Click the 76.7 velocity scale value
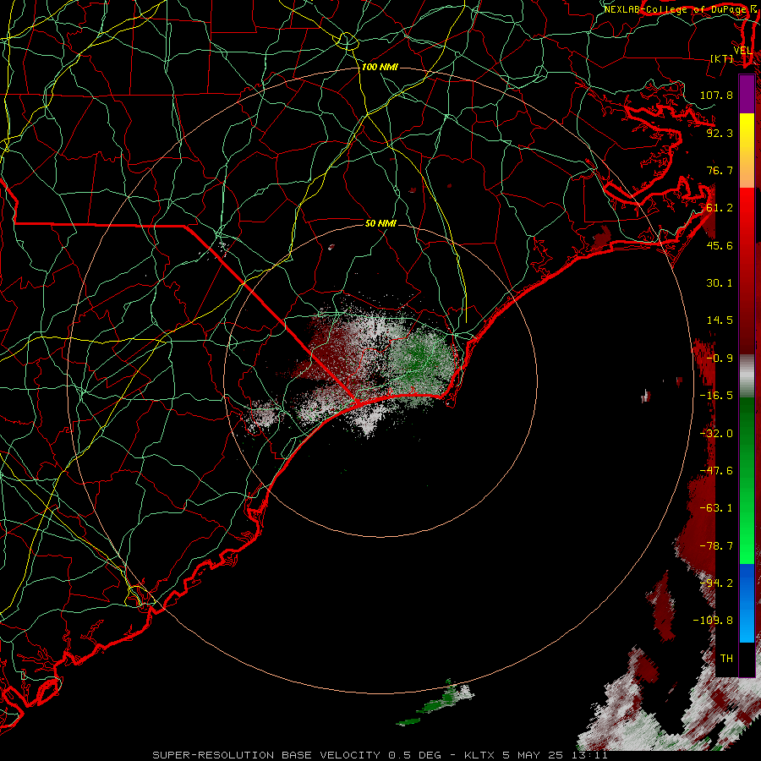The height and width of the screenshot is (761, 761). click(720, 170)
